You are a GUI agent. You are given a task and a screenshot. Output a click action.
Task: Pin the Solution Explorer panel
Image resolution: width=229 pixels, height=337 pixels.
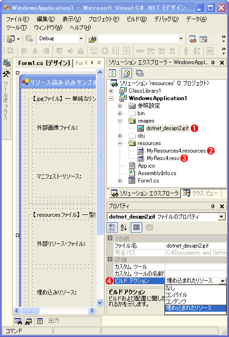[x=213, y=63]
